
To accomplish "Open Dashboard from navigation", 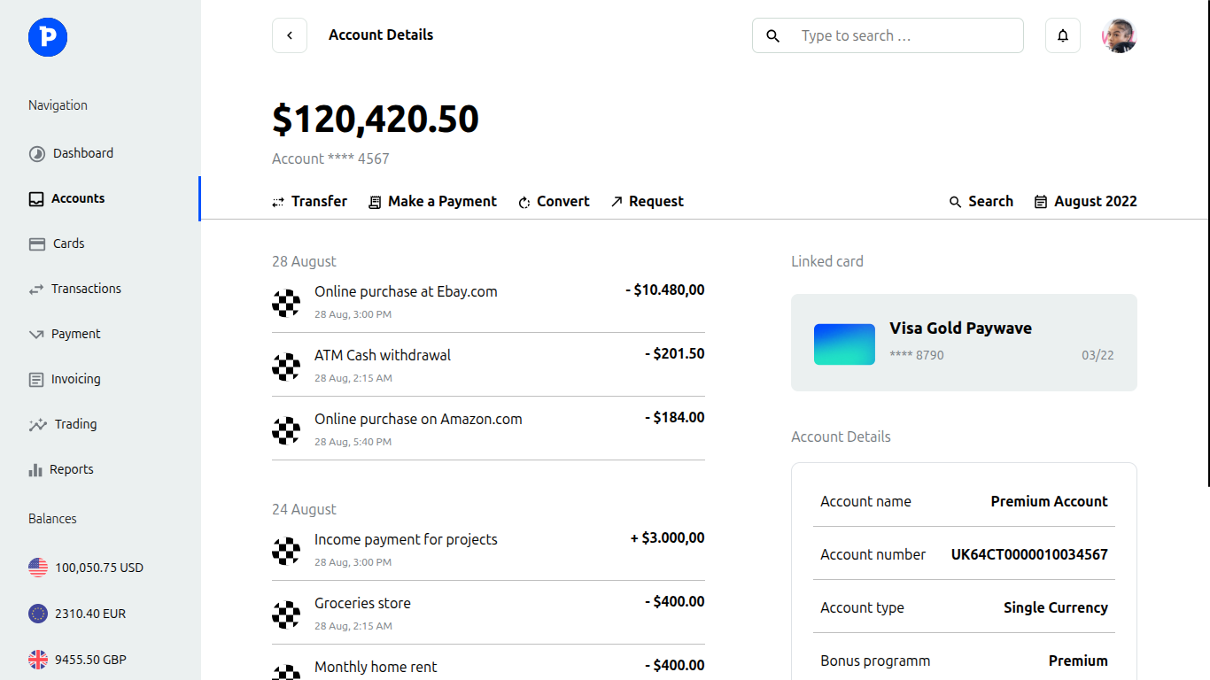I will [82, 153].
